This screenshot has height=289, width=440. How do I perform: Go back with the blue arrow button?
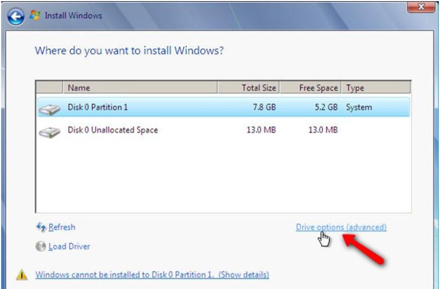15,16
